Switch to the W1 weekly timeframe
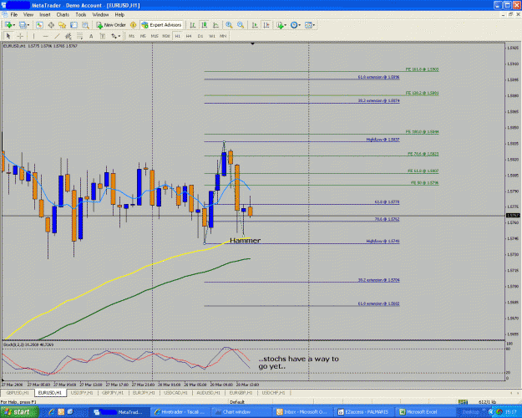The height and width of the screenshot is (418, 522). coord(212,36)
